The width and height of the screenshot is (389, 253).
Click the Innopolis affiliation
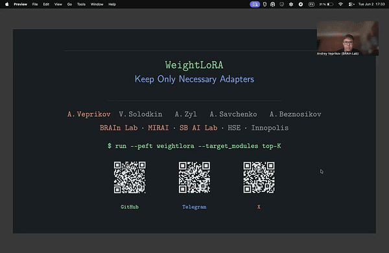[x=270, y=128]
